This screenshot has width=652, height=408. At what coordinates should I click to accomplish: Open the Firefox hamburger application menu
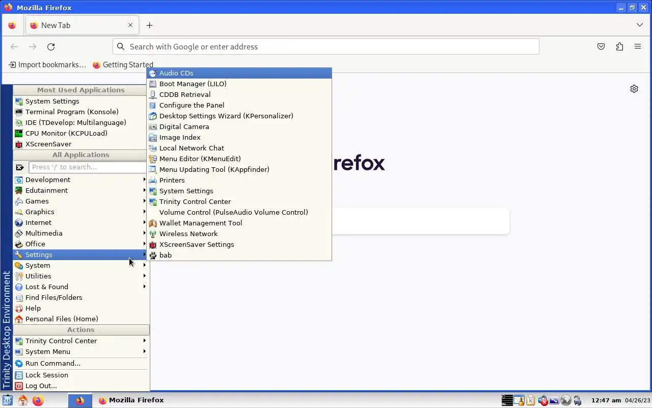638,46
